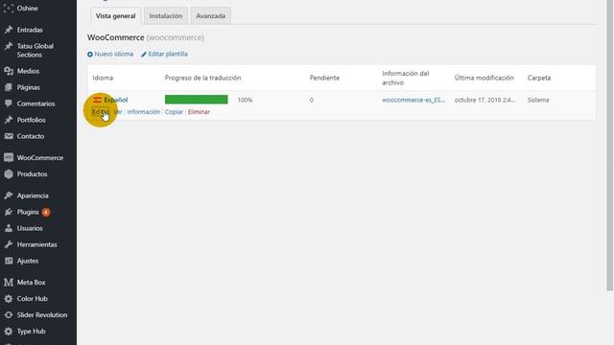The width and height of the screenshot is (614, 345).
Task: Click the Última modificación column header
Action: (484, 78)
